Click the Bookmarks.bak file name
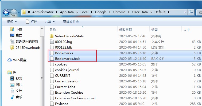This screenshot has width=202, height=106. 67,59
